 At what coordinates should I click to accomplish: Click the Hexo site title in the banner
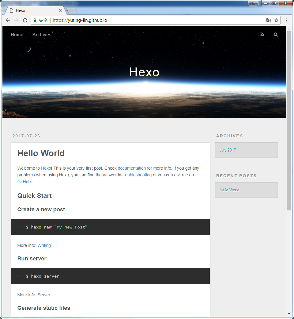144,72
